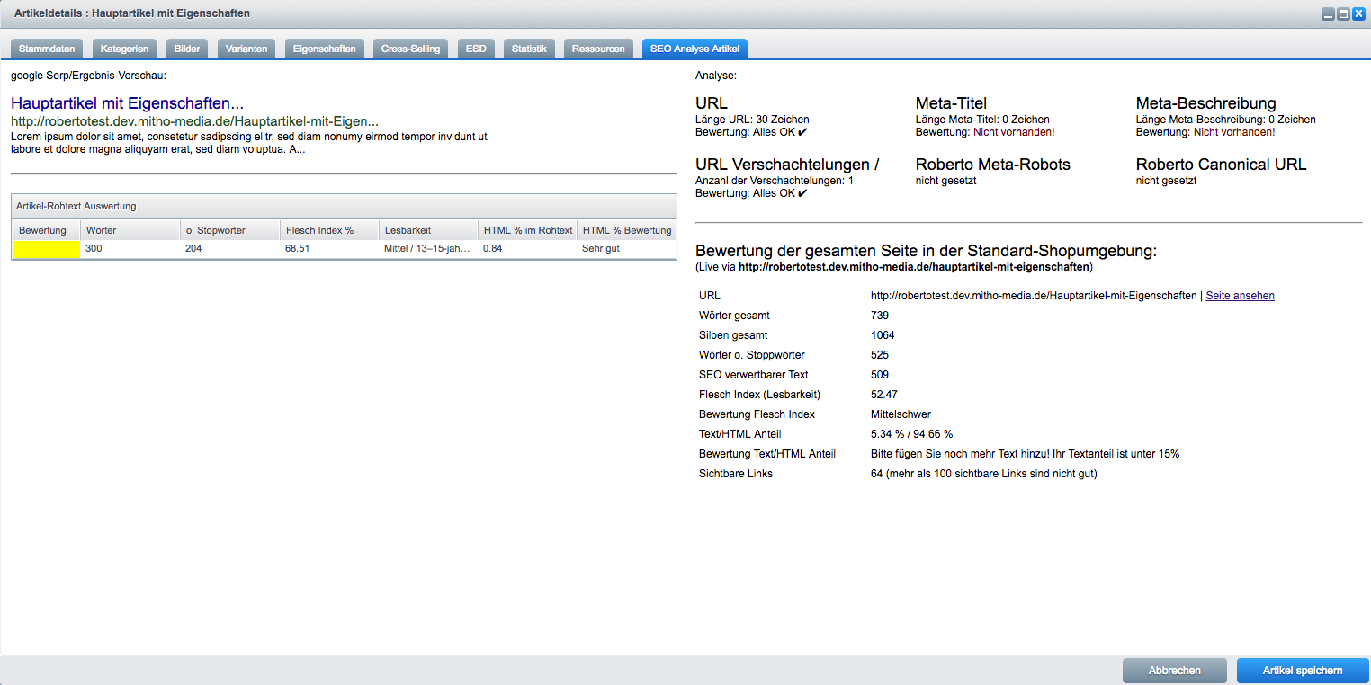Click 'Länge URL: 30 Zeichen' text
1371x685 pixels.
click(x=752, y=120)
